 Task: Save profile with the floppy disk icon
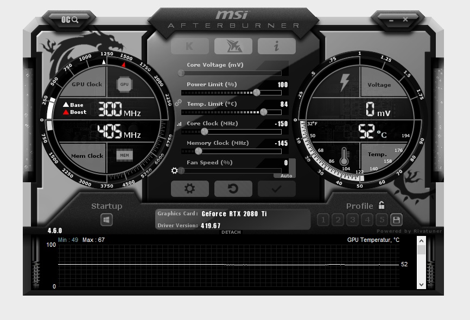pyautogui.click(x=396, y=220)
